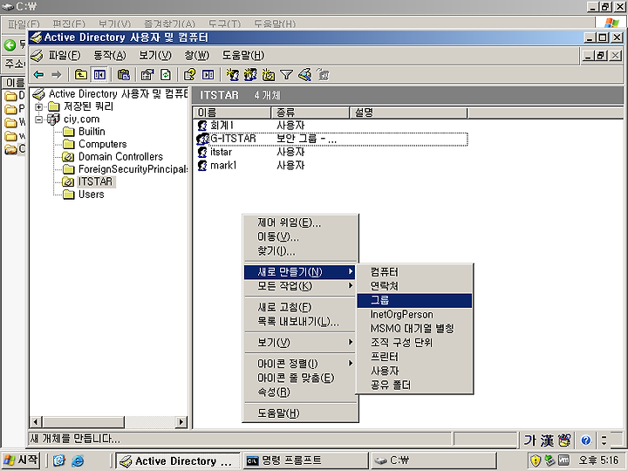The height and width of the screenshot is (471, 628).
Task: Select 찾기(I)... in the context menu
Action: [x=299, y=251]
